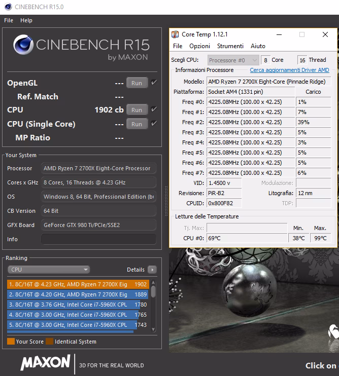Viewport: 339px width, 376px height.
Task: Click the ranking list scrollbar thumb
Action: [x=153, y=291]
